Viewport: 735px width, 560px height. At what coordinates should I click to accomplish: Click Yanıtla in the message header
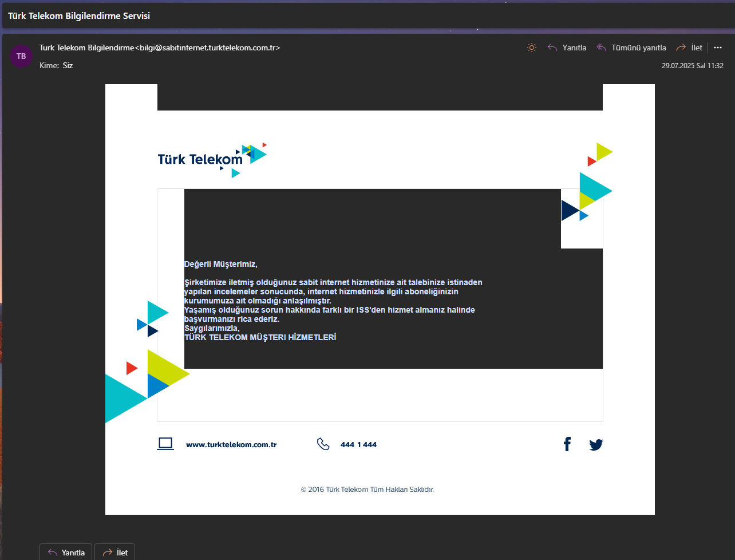pos(567,48)
